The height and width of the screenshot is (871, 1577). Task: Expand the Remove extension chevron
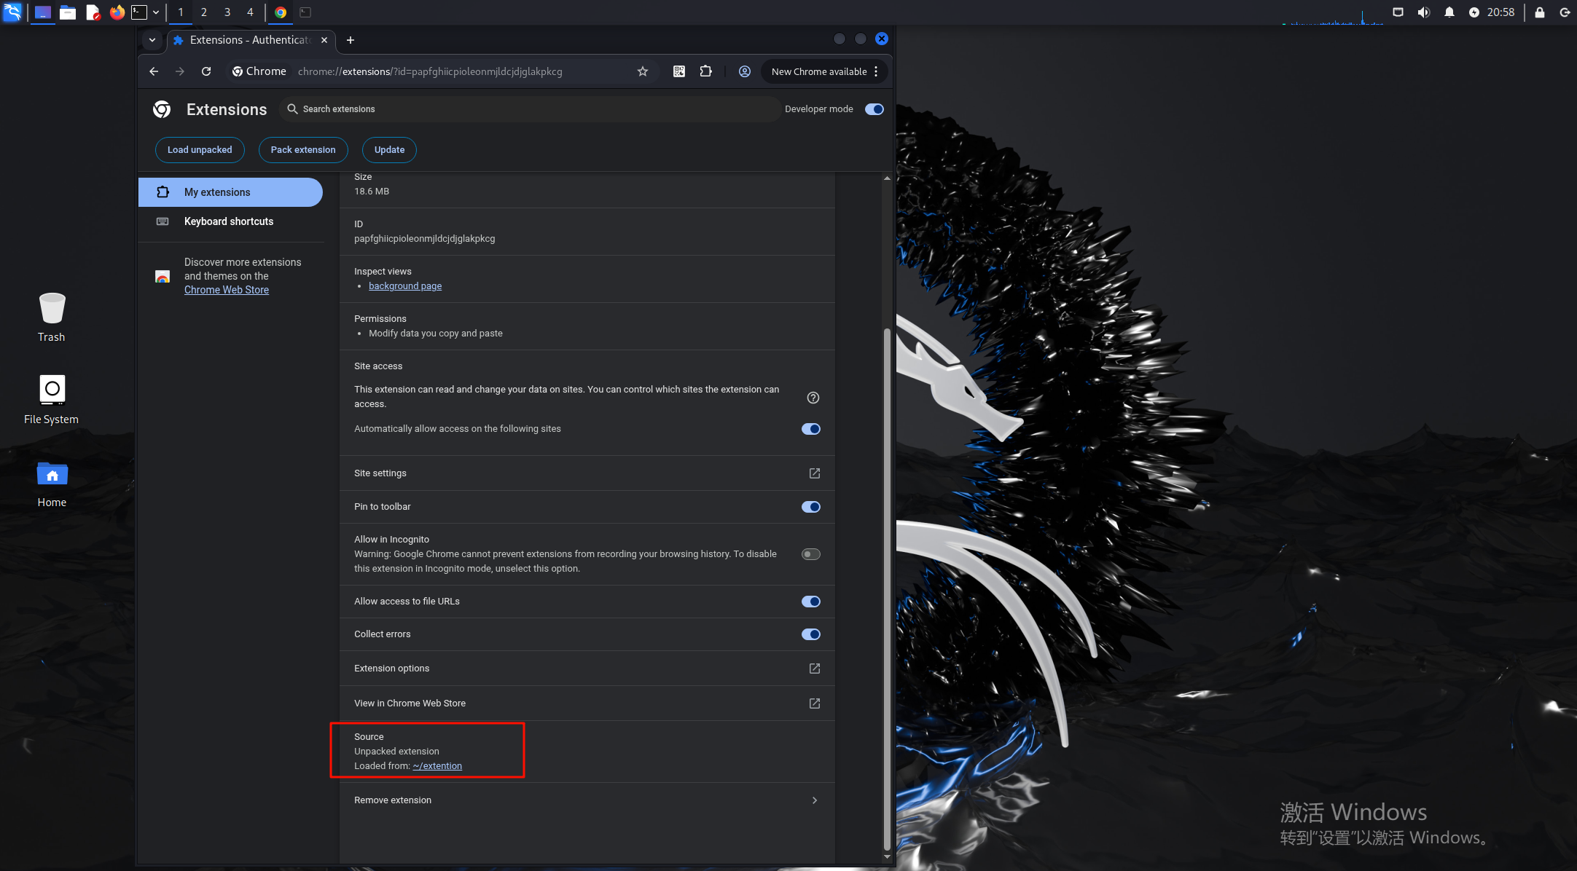(814, 800)
